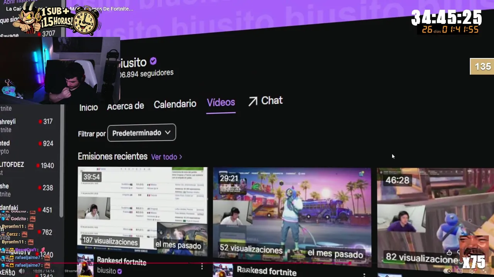The width and height of the screenshot is (494, 277).
Task: Select the Vídeos tab
Action: point(221,102)
